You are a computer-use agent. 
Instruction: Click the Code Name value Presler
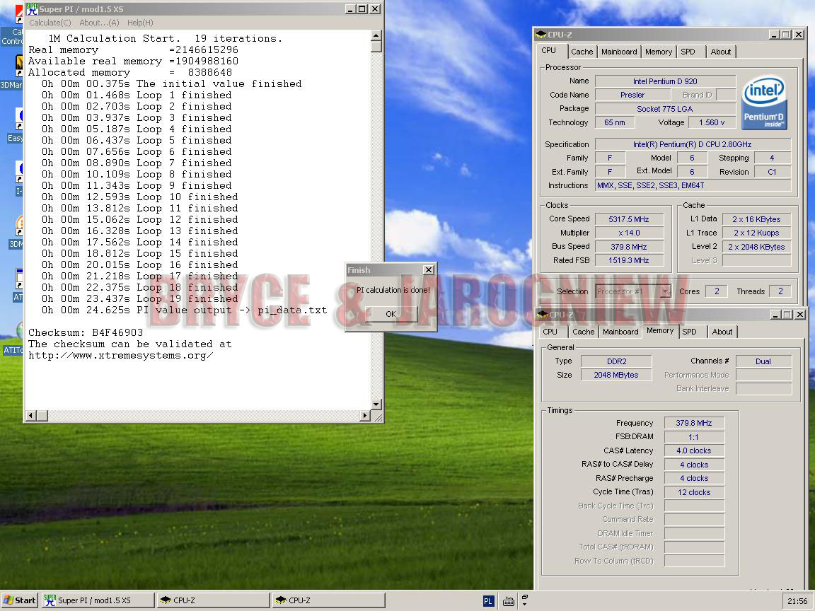632,95
